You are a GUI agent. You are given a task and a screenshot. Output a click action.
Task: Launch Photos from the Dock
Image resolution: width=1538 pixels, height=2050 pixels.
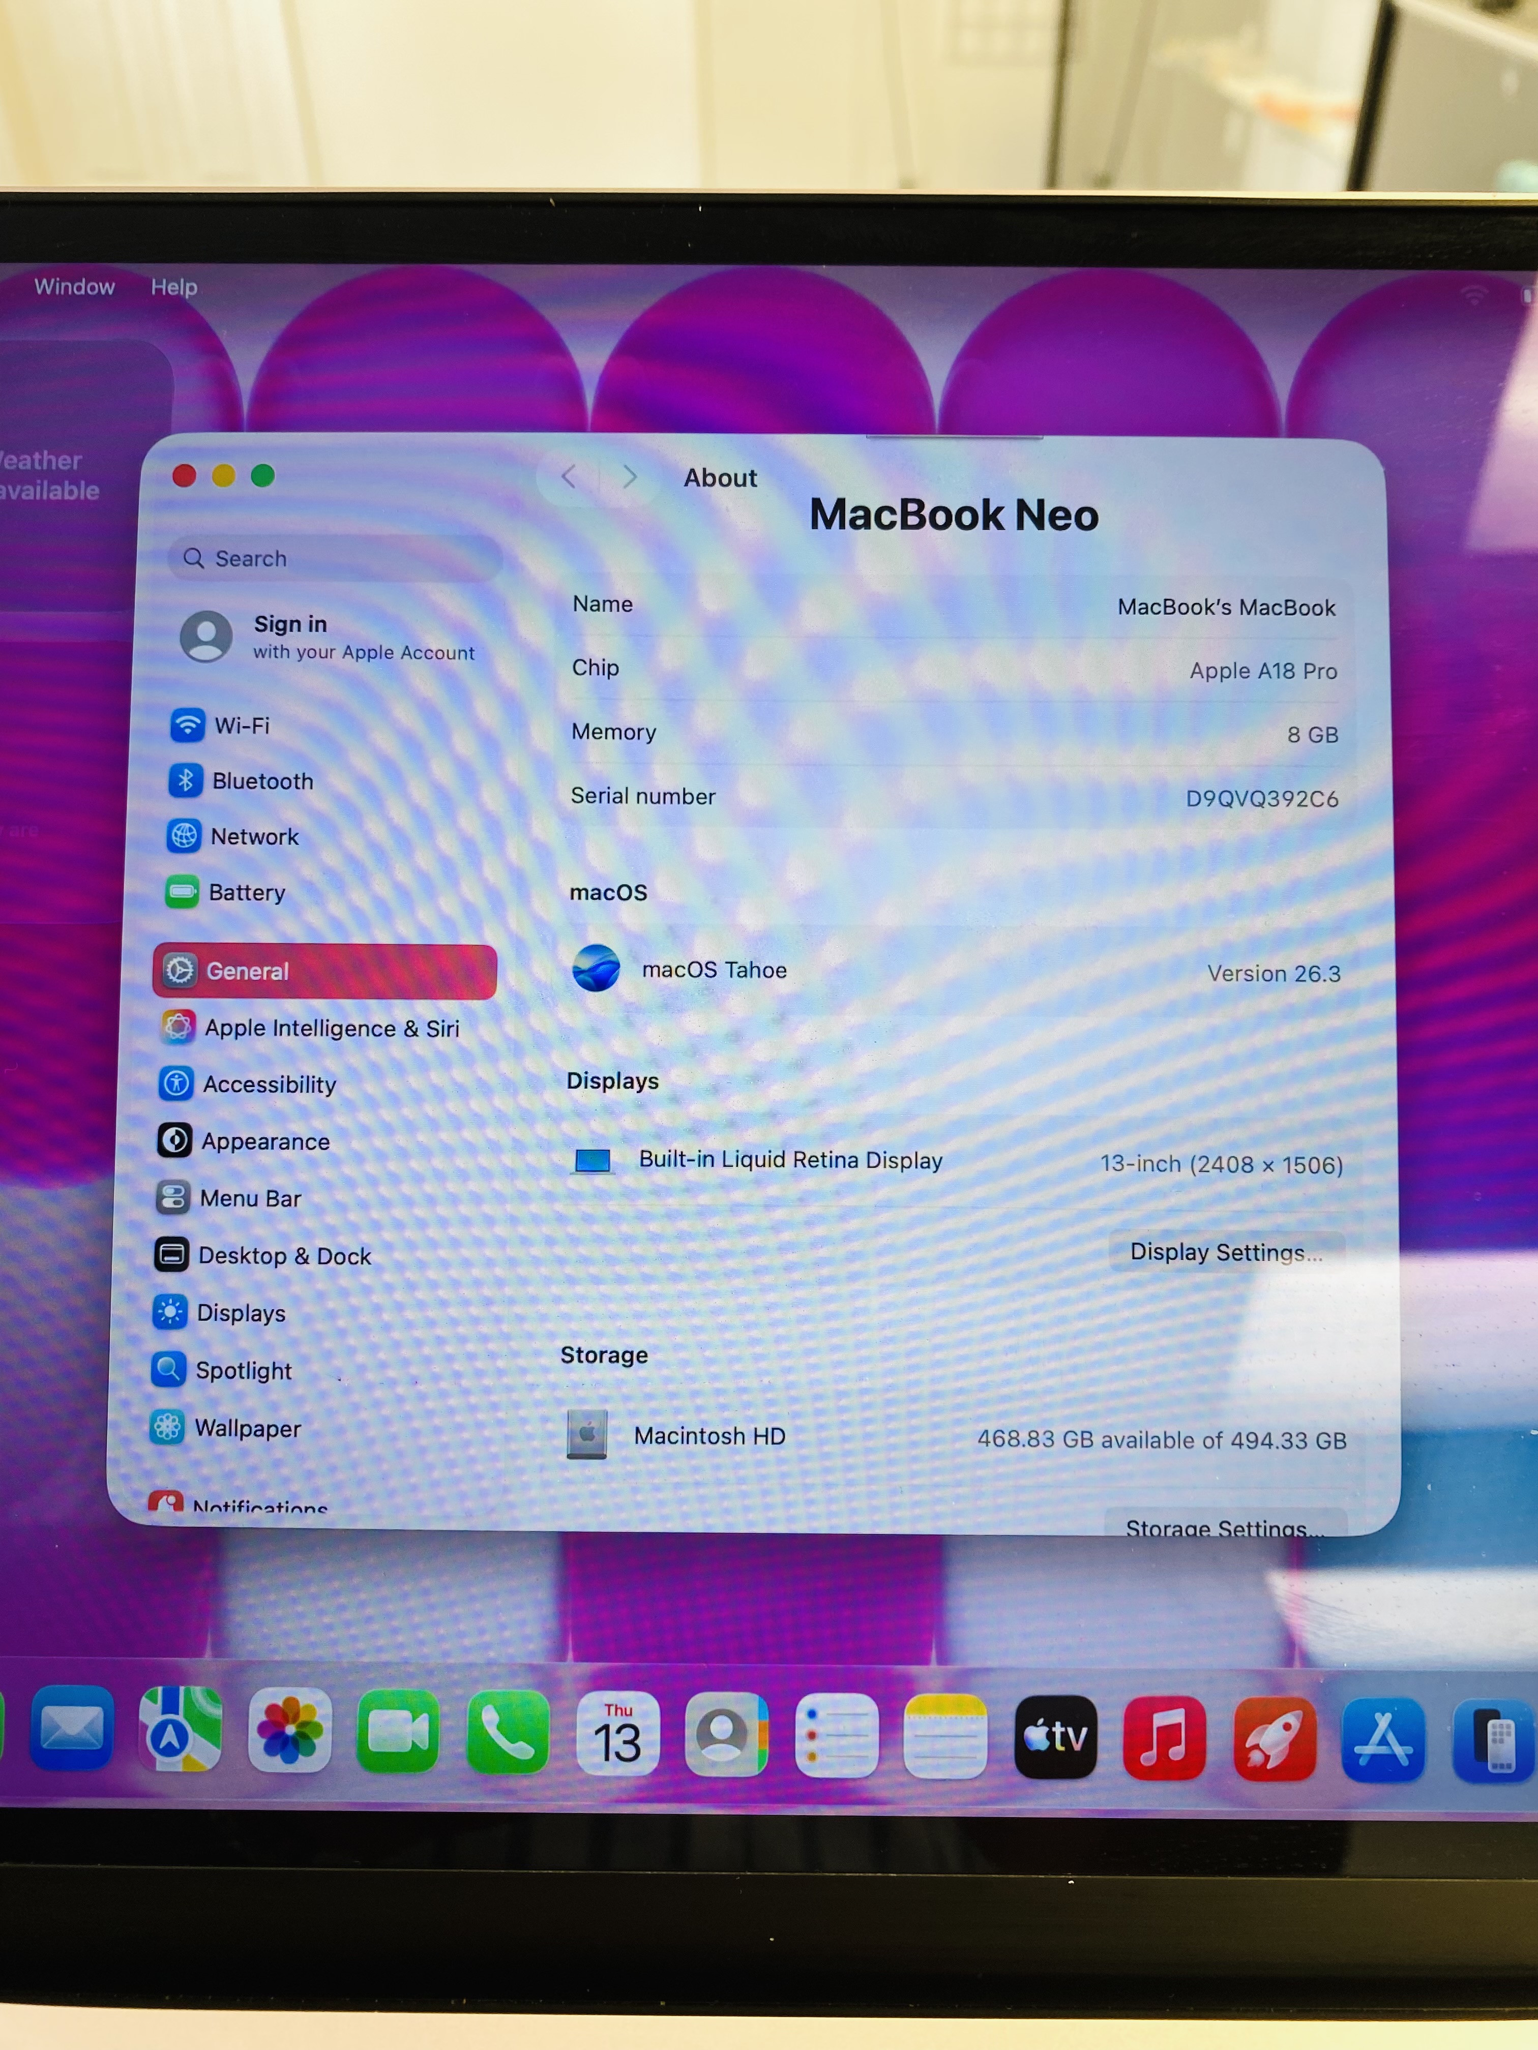[x=289, y=1730]
